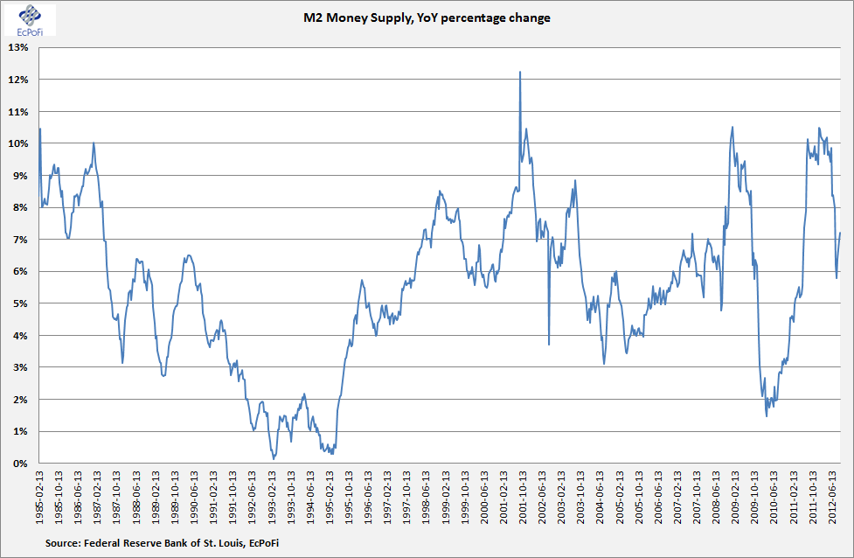Click the 1990-06-13 date label
854x558 pixels.
[194, 498]
